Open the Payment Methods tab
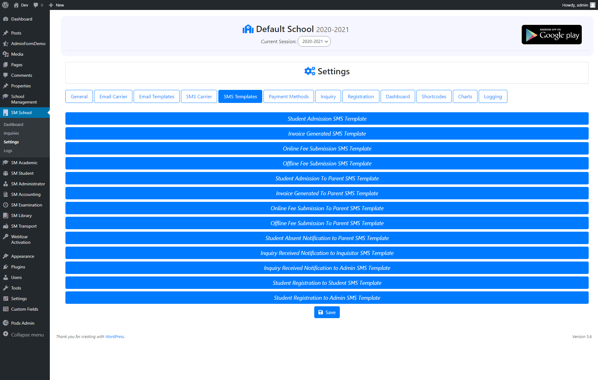 [288, 96]
